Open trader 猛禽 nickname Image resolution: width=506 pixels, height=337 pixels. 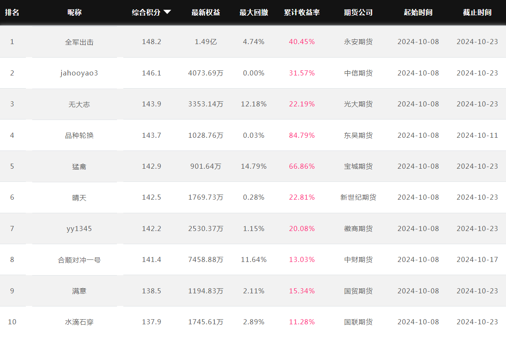point(79,167)
